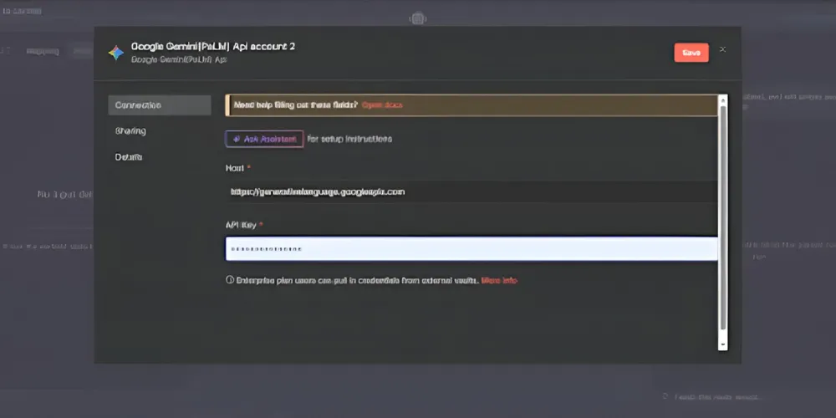
Task: Click the icon at top center of background
Action: (417, 18)
